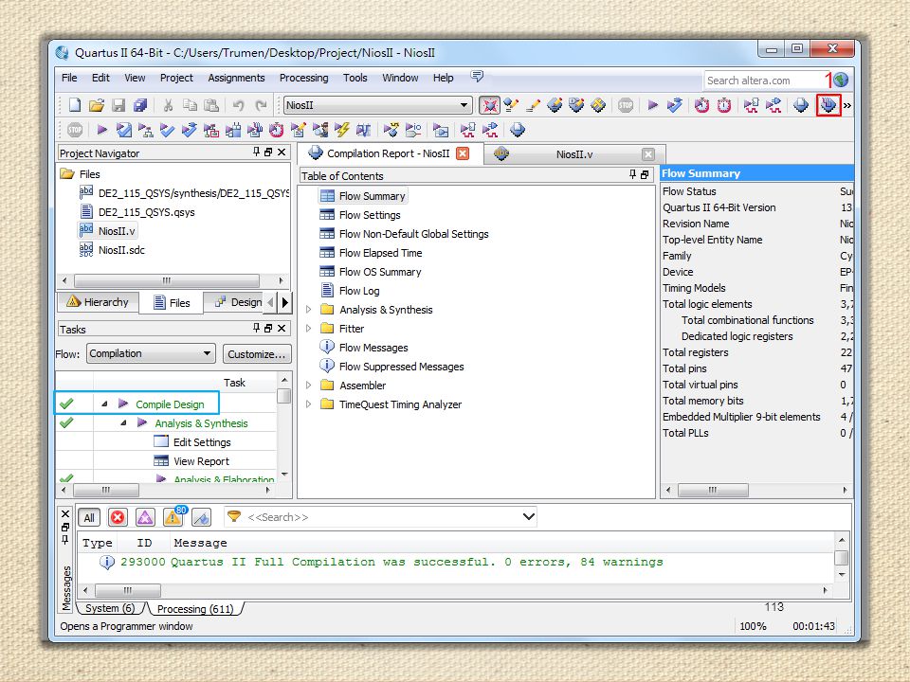Screen dimensions: 910x682
Task: Select NiosII.sdc in the Files list
Action: [121, 250]
